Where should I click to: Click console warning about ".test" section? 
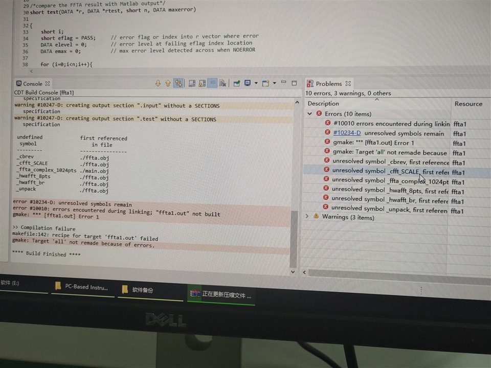[x=115, y=119]
